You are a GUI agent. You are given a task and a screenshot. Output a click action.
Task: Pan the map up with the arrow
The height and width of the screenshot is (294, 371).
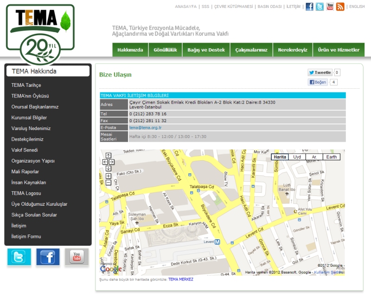[109, 156]
